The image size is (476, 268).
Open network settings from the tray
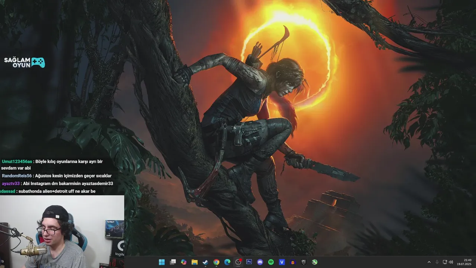point(445,262)
